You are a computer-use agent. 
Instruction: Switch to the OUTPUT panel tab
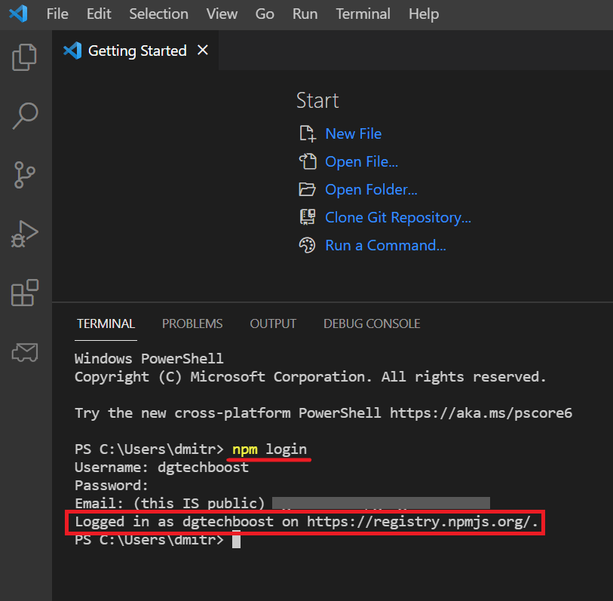click(273, 323)
